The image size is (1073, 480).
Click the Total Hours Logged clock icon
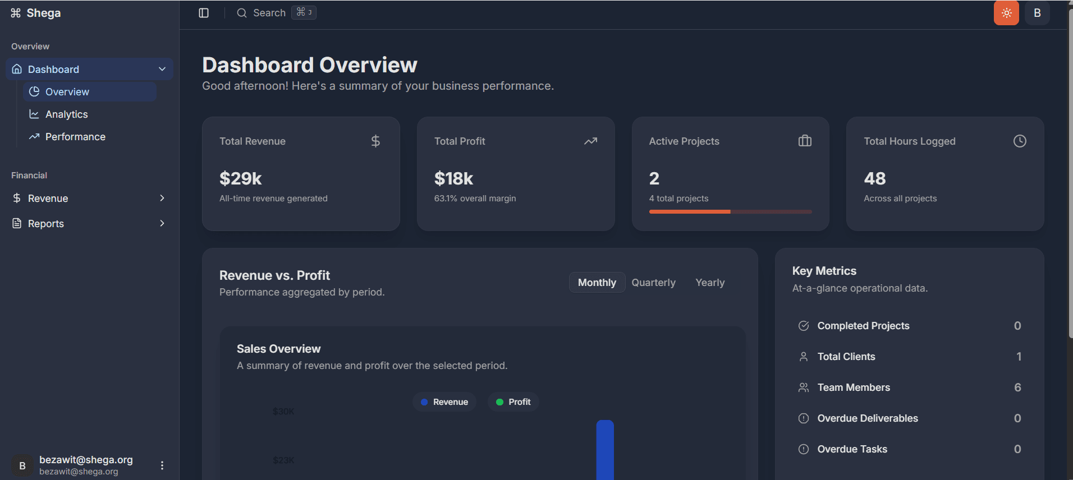click(x=1020, y=141)
